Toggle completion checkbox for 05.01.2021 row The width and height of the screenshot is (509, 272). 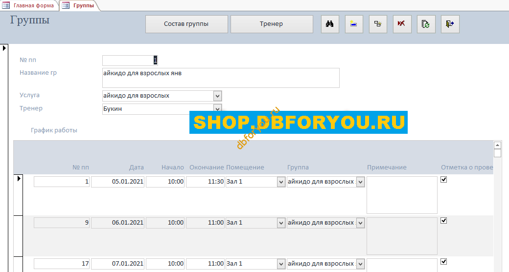click(x=444, y=179)
